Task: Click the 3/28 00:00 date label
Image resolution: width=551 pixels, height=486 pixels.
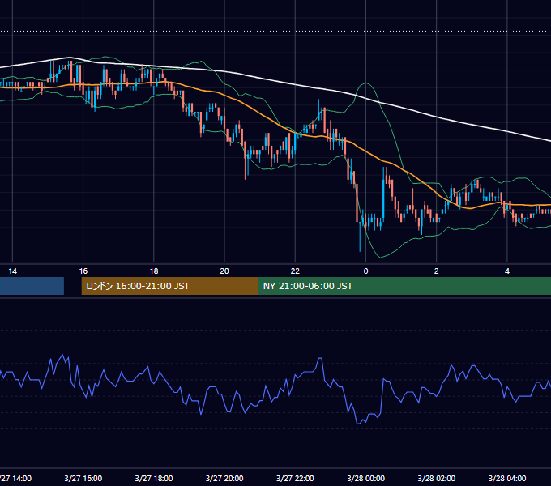Action: [x=365, y=478]
